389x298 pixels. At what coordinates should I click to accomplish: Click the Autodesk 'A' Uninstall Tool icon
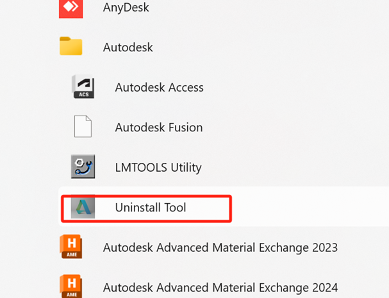83,207
